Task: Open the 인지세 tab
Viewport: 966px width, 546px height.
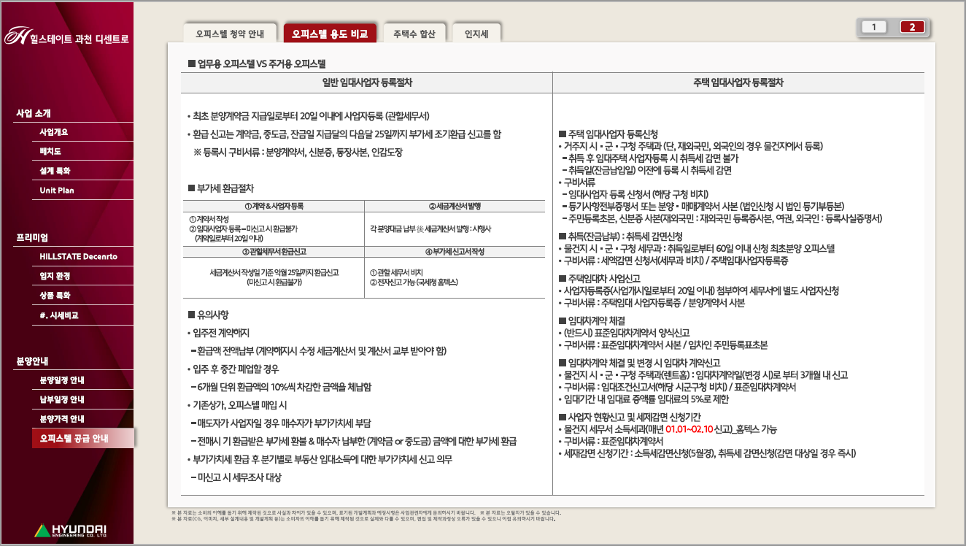Action: click(476, 34)
